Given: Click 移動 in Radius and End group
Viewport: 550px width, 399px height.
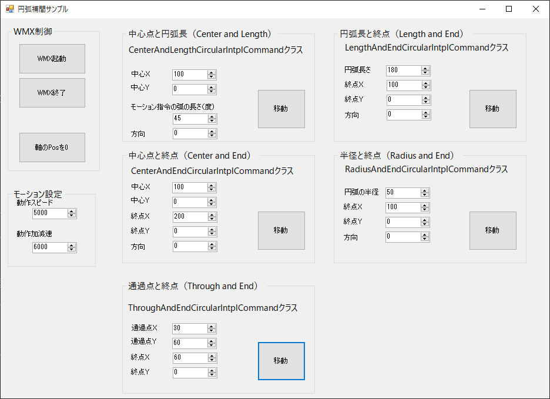Looking at the screenshot, I should pos(492,230).
